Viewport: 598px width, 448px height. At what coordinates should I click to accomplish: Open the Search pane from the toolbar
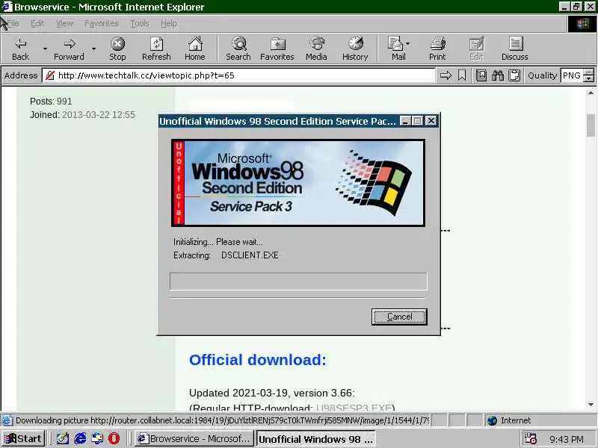click(238, 49)
